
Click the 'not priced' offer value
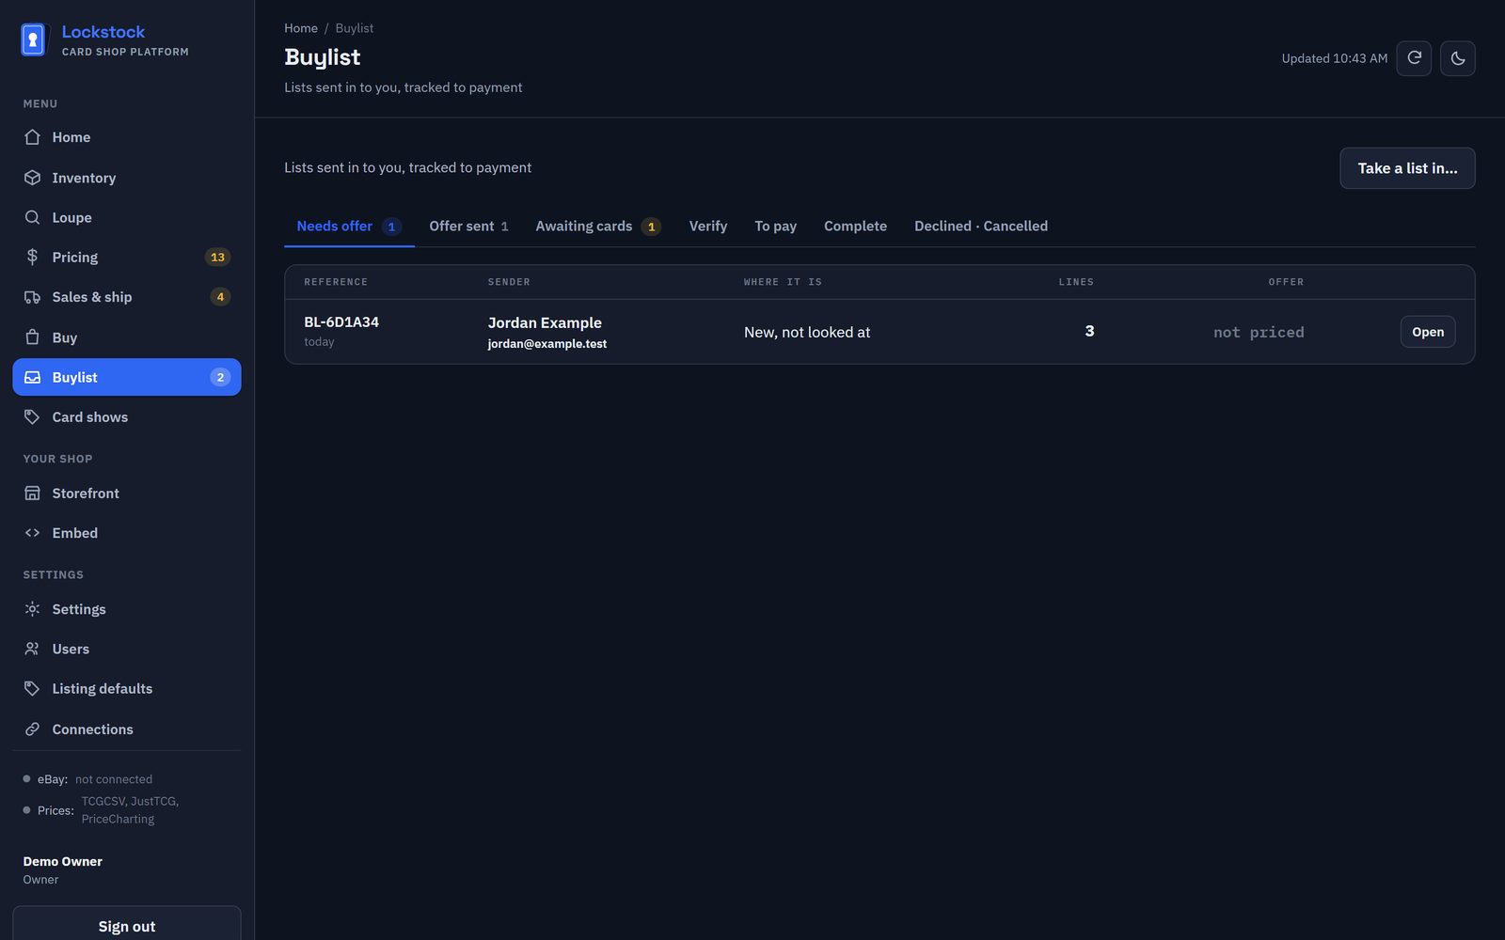point(1259,332)
